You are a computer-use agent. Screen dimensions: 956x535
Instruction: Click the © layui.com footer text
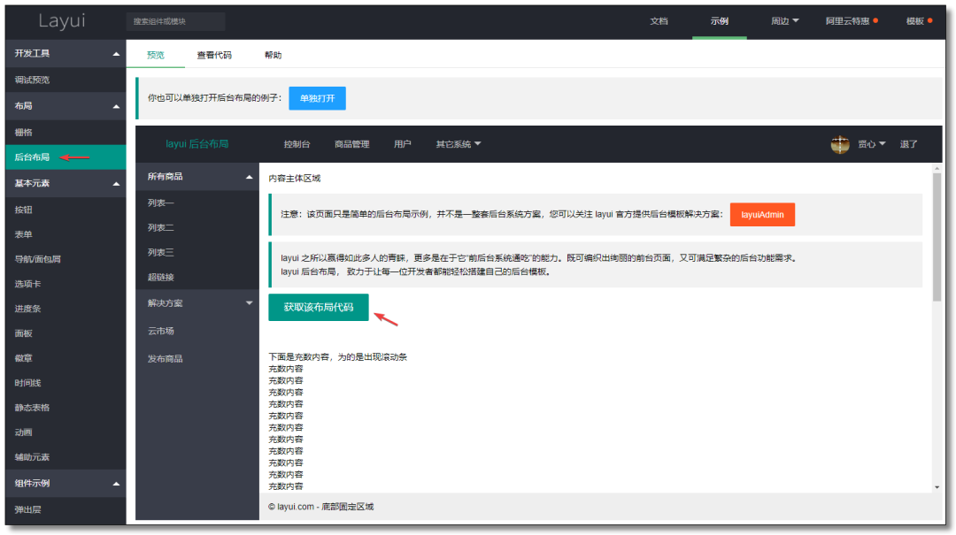[x=320, y=507]
